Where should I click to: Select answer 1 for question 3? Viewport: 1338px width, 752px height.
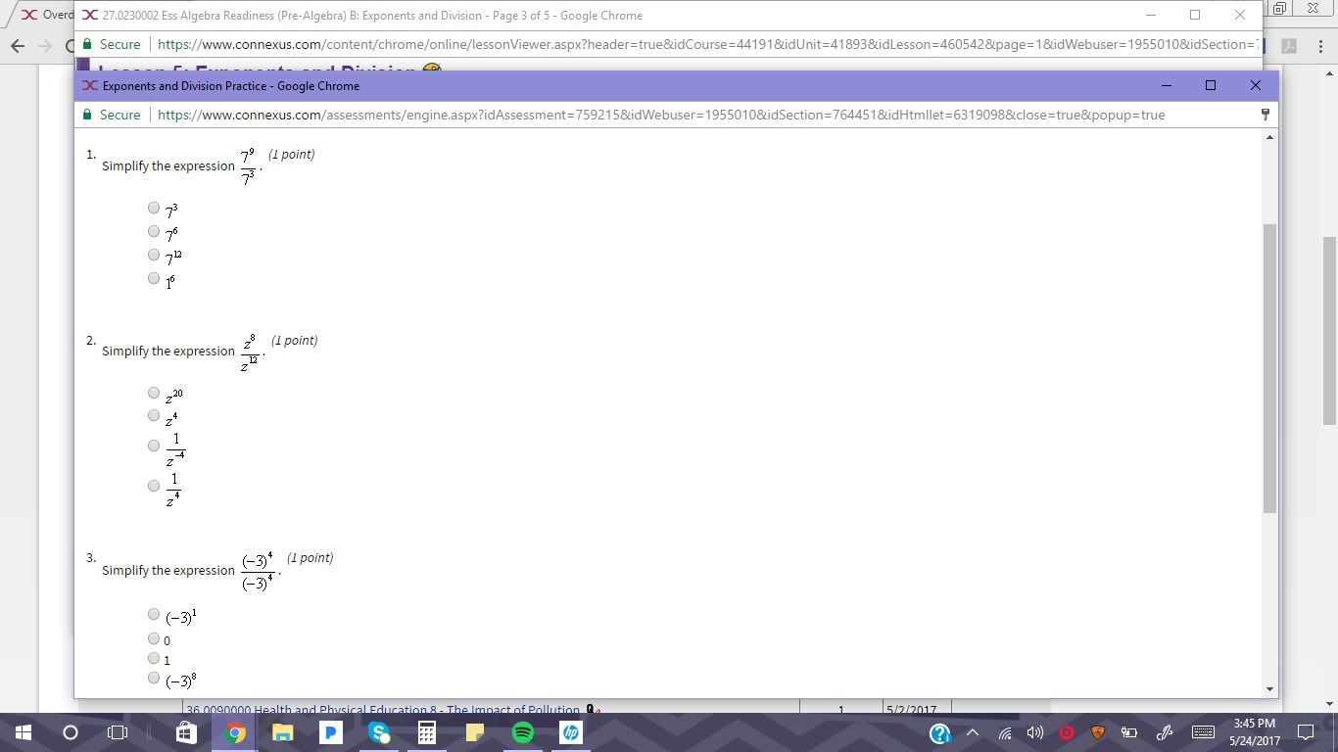(x=154, y=658)
